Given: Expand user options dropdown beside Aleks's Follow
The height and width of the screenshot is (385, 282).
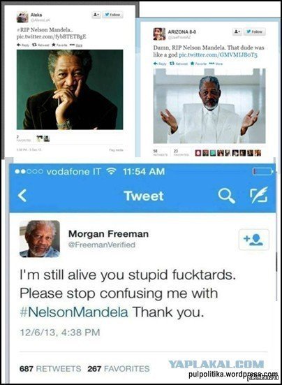Looking at the screenshot, I should pyautogui.click(x=96, y=15).
